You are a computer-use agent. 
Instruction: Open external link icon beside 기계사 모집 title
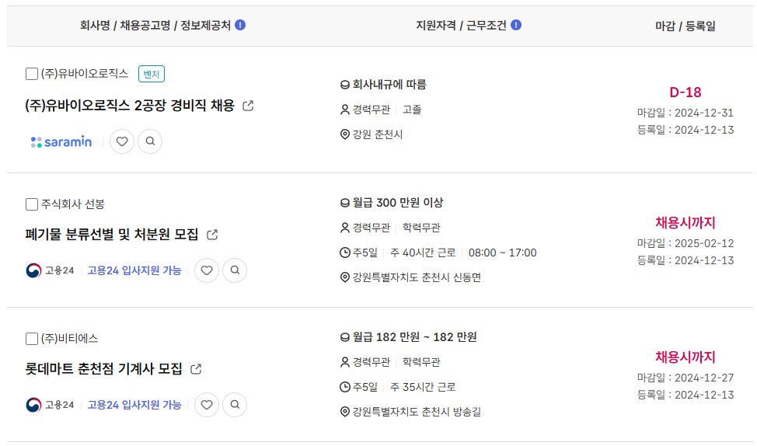pos(196,369)
